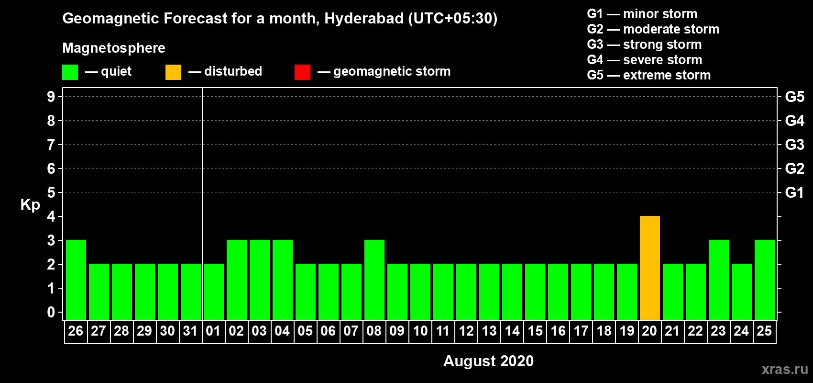
Task: Click date label 18 on the axis
Action: [x=604, y=331]
